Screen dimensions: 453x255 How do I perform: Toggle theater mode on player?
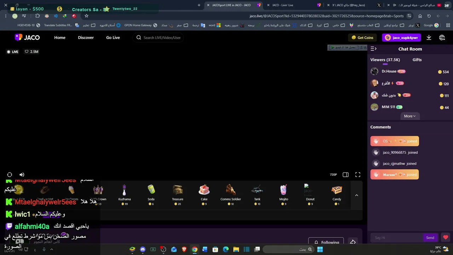click(346, 175)
